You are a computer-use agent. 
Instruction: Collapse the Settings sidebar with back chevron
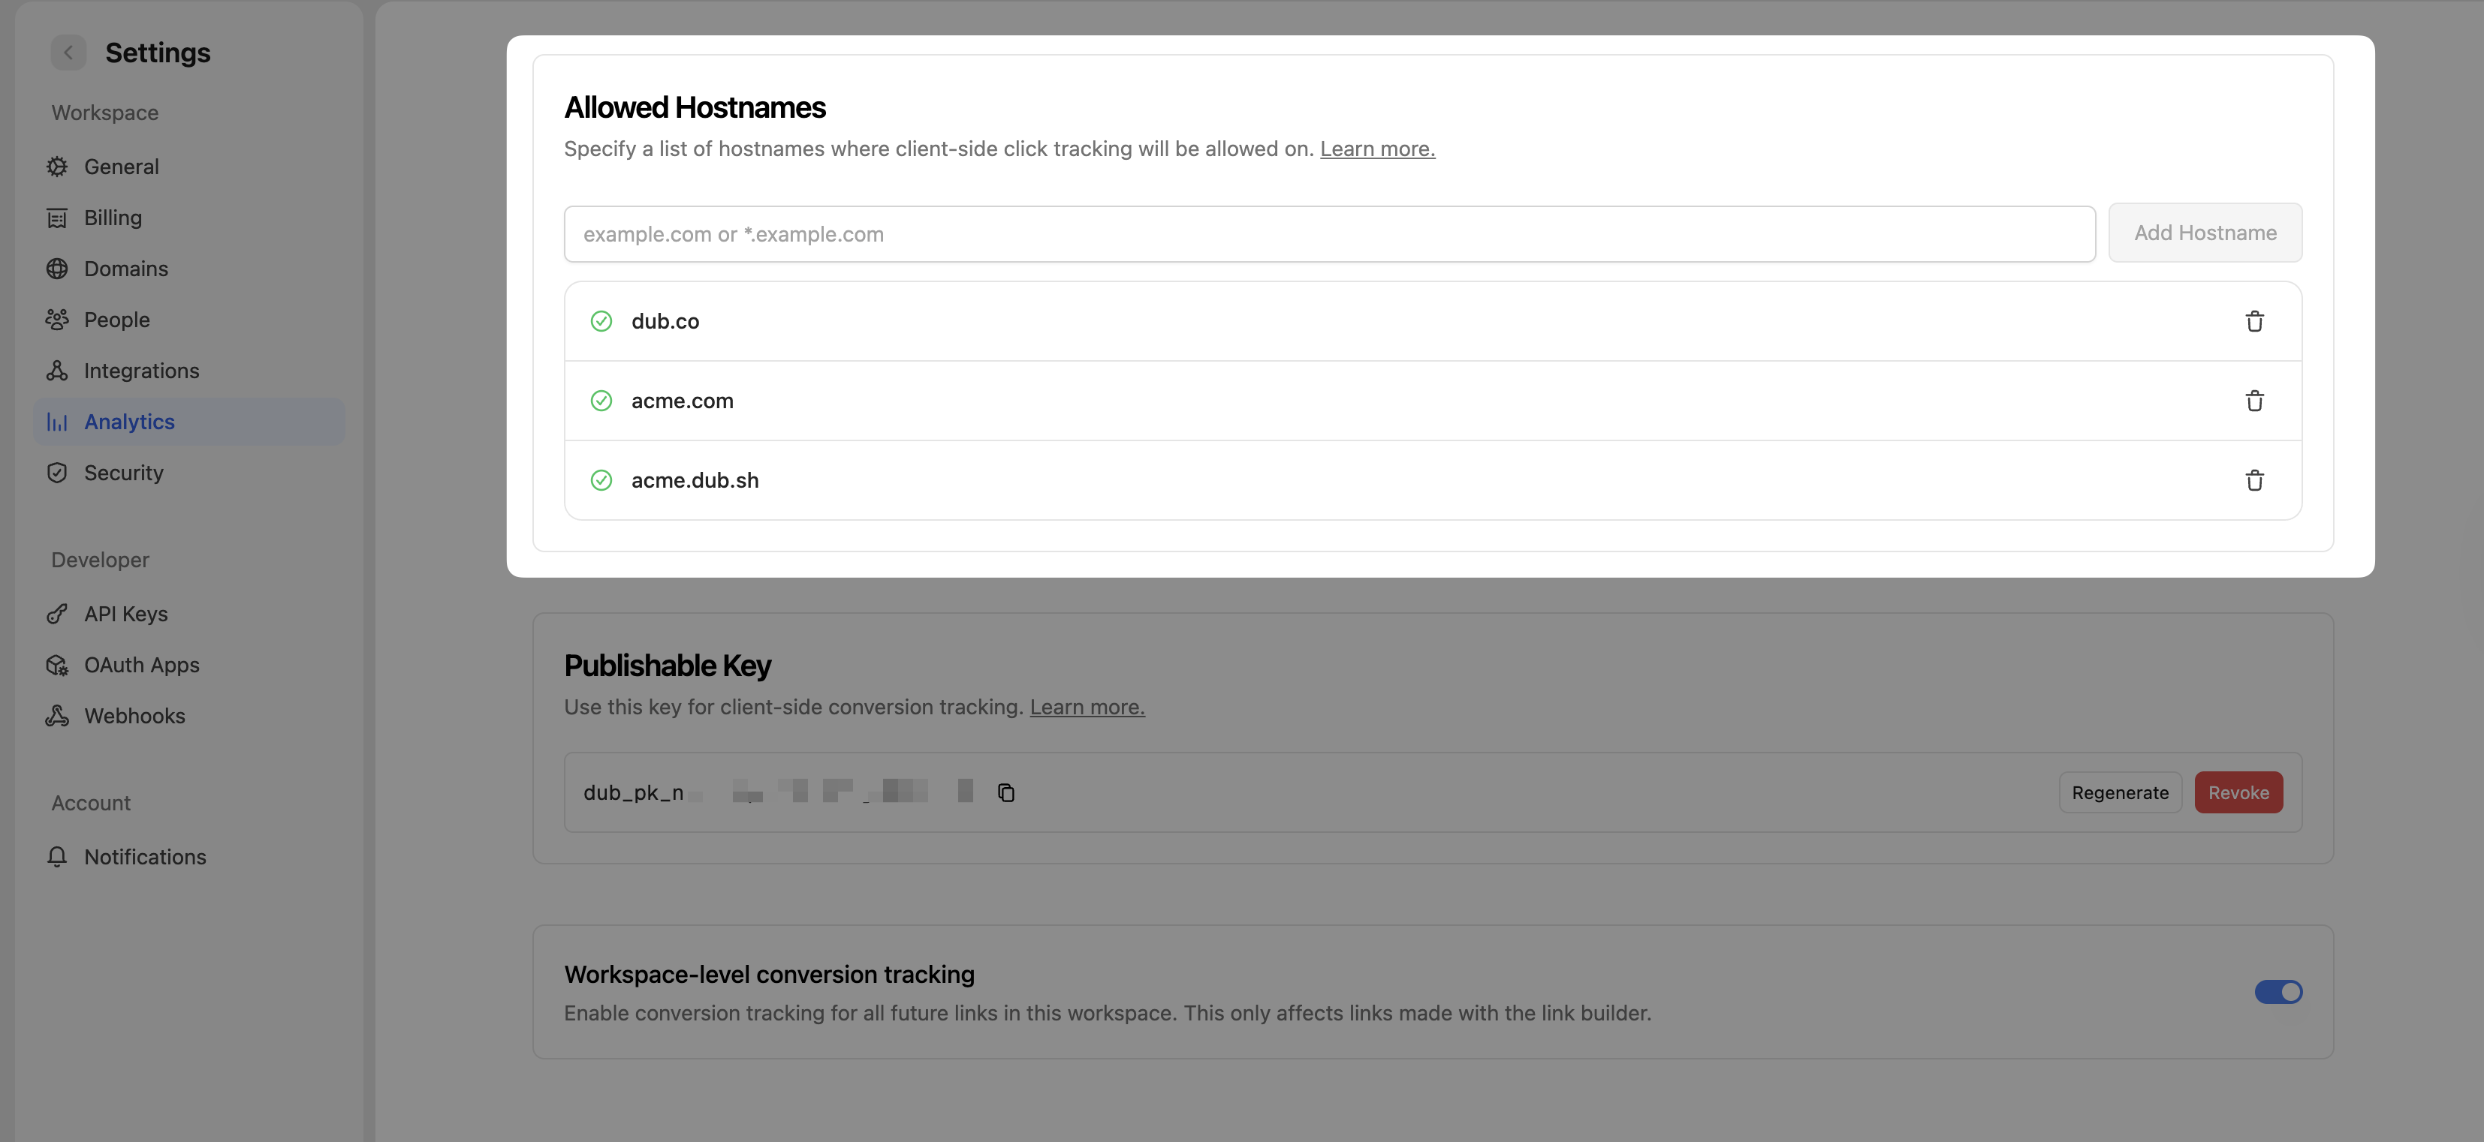[x=68, y=52]
